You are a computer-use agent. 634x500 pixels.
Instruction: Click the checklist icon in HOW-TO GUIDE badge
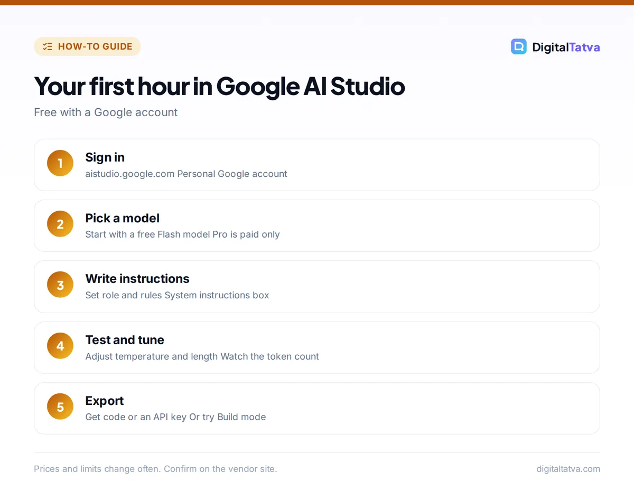tap(48, 46)
